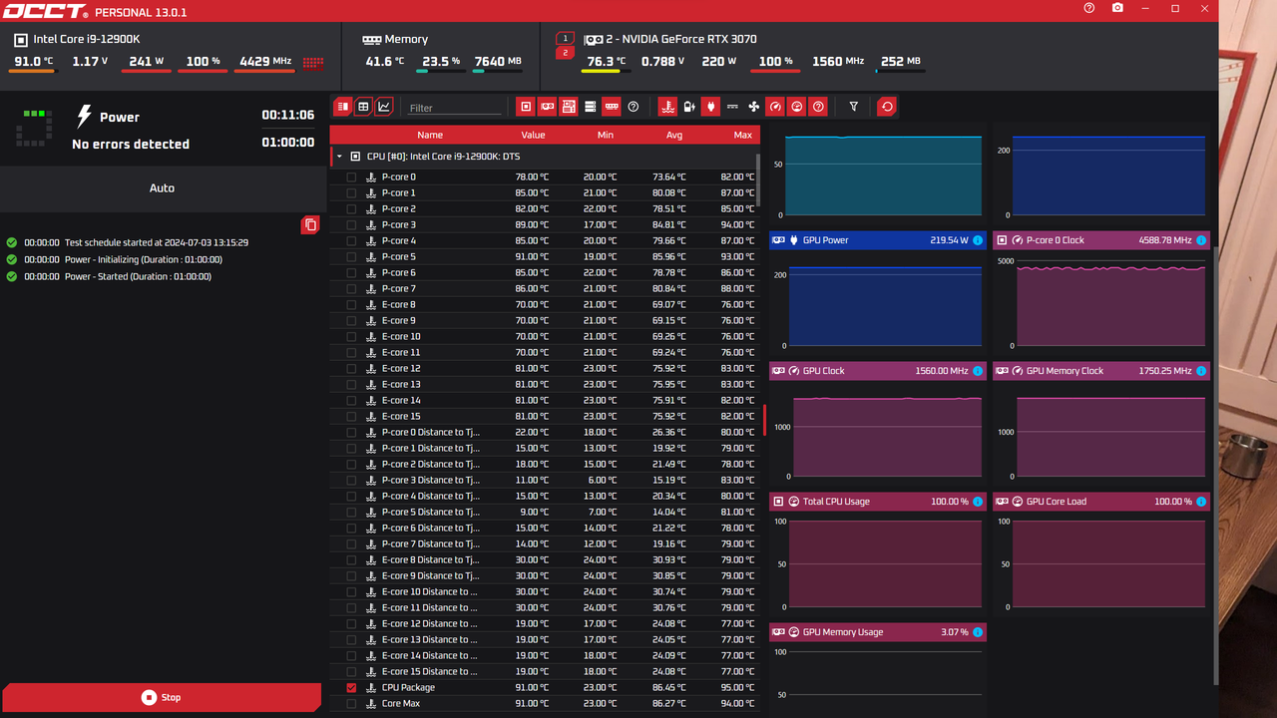The height and width of the screenshot is (718, 1277).
Task: Click the CPU temperature 91.0 °C readout
Action: pos(33,62)
